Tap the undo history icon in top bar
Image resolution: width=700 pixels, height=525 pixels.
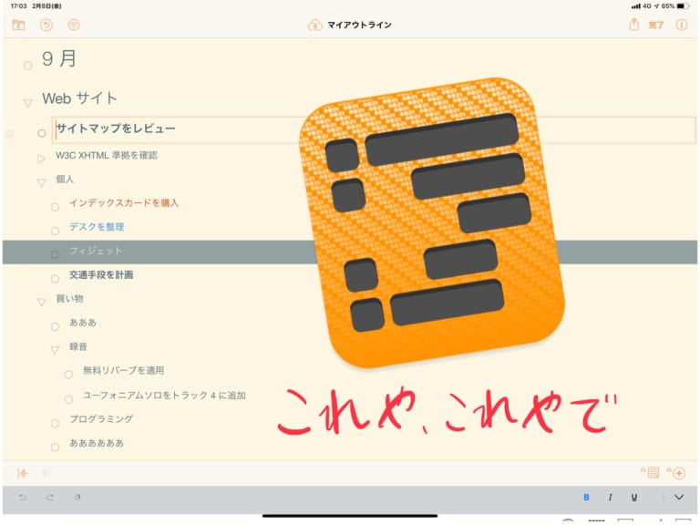click(46, 25)
